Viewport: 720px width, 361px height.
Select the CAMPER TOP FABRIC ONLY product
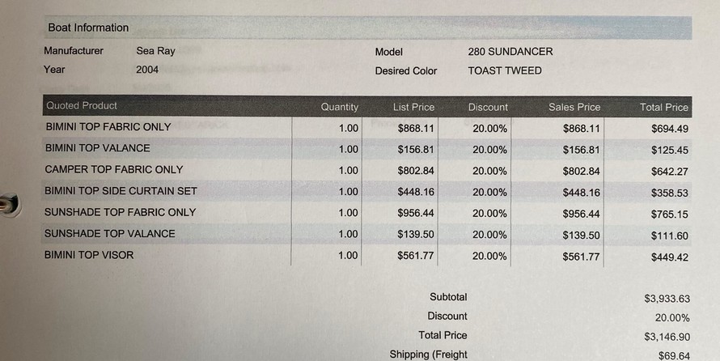(113, 170)
